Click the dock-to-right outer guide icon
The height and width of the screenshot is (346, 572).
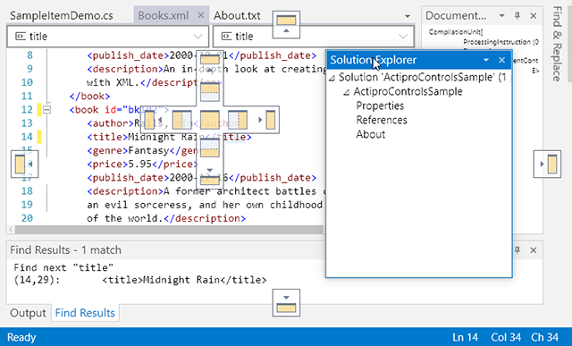click(547, 164)
